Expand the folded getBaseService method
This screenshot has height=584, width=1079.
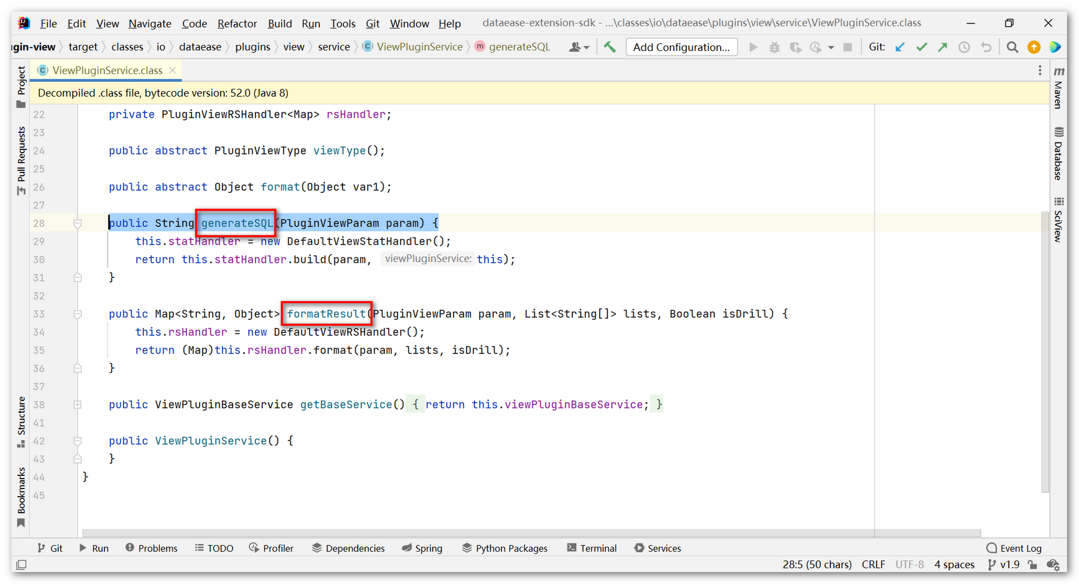click(x=78, y=404)
